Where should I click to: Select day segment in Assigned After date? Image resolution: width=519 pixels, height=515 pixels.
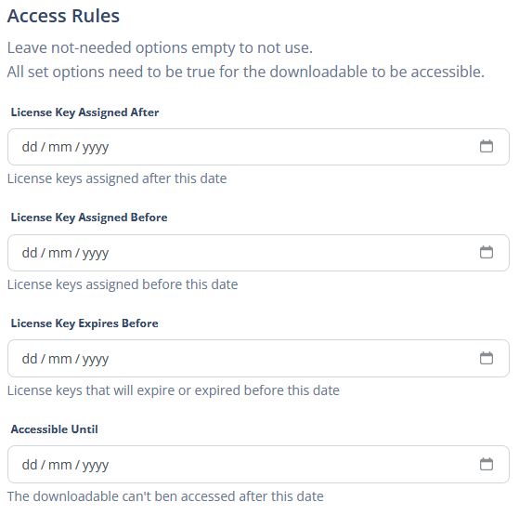click(x=30, y=147)
